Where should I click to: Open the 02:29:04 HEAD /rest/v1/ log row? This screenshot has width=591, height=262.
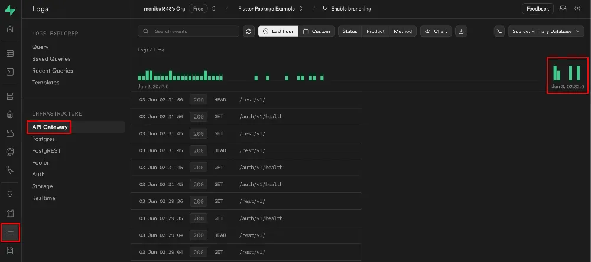pyautogui.click(x=246, y=235)
